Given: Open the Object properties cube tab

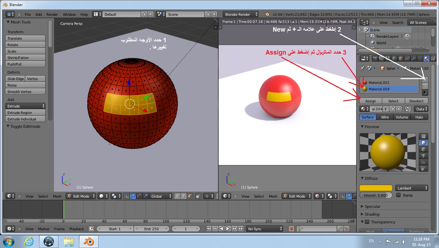Looking at the screenshot, I should click(401, 58).
